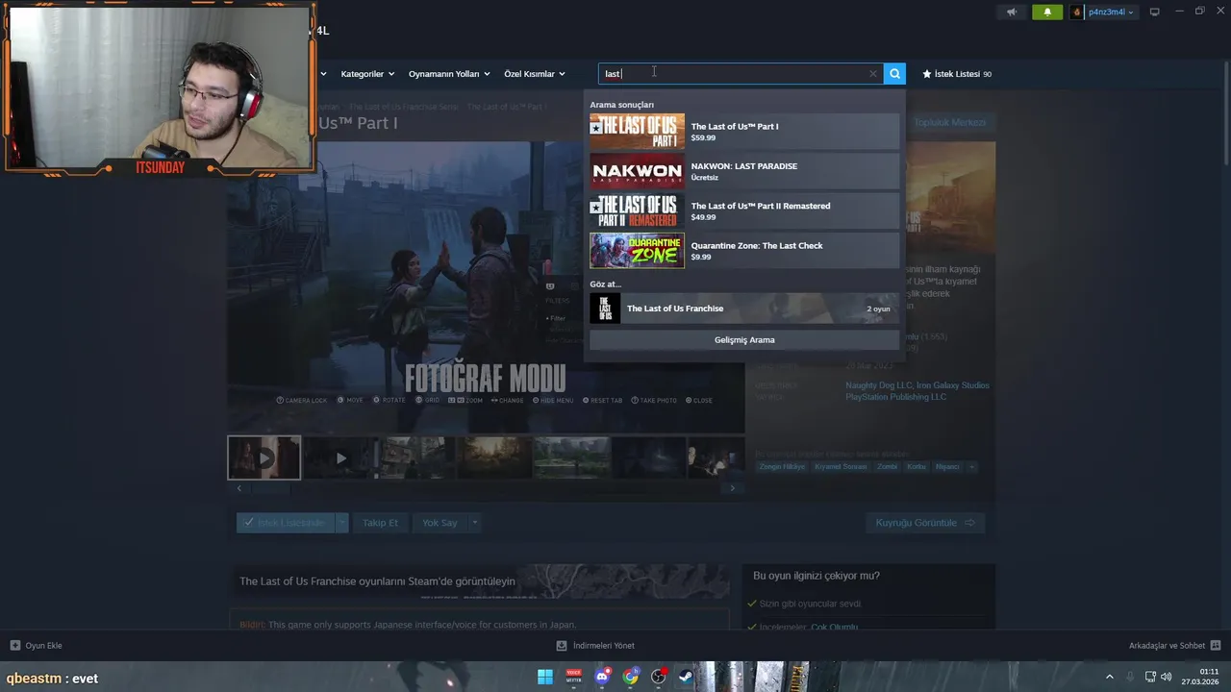Expand the Yok Say dropdown arrow
This screenshot has width=1231, height=692.
click(x=474, y=523)
